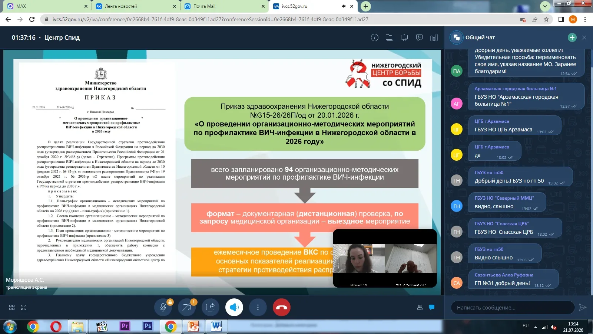Click the Написать сообщение input field
This screenshot has height=334, width=593.
[513, 307]
